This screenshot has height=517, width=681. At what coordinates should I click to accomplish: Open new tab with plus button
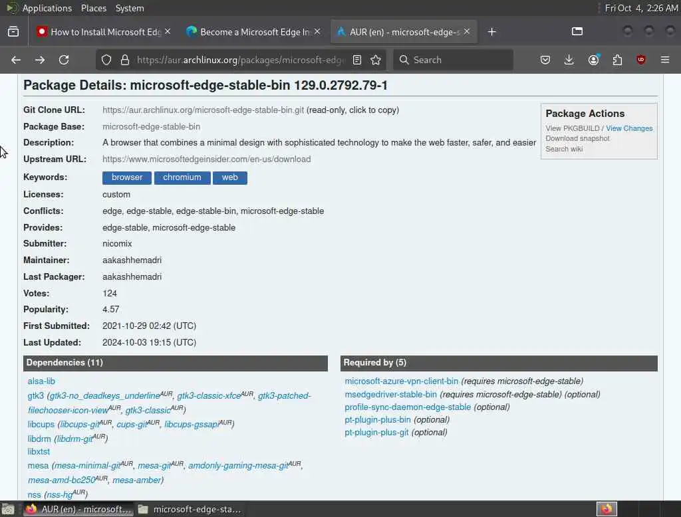click(x=492, y=32)
